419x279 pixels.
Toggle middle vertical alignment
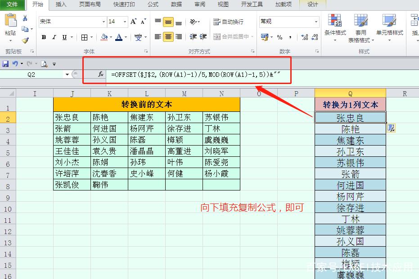(168, 22)
